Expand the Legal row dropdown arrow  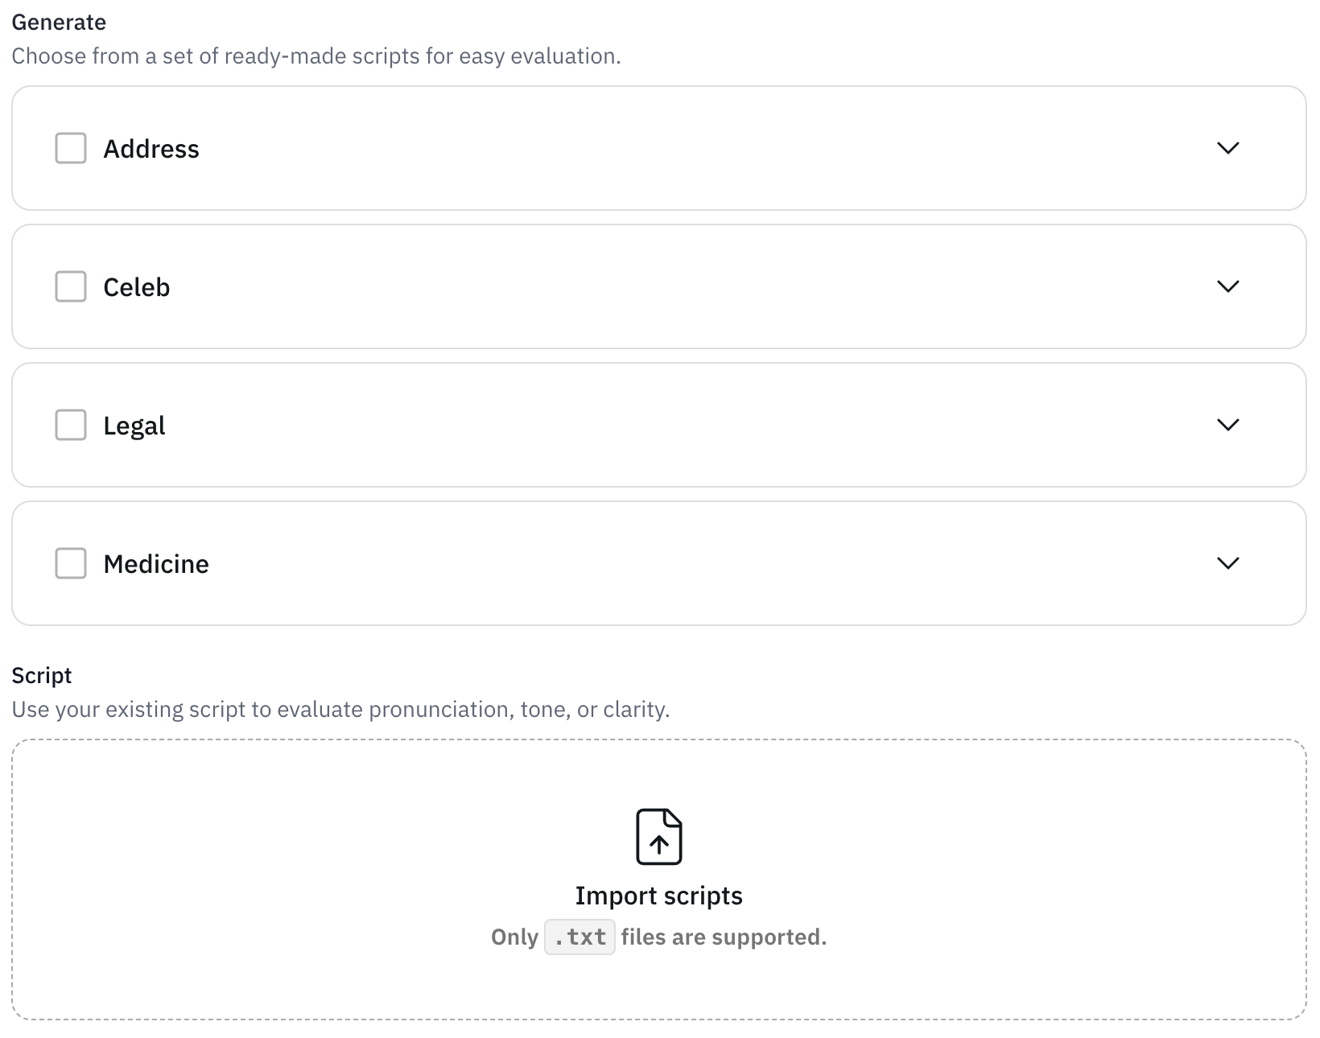1227,425
